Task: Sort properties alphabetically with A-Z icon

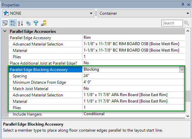Action: [x=20, y=23]
